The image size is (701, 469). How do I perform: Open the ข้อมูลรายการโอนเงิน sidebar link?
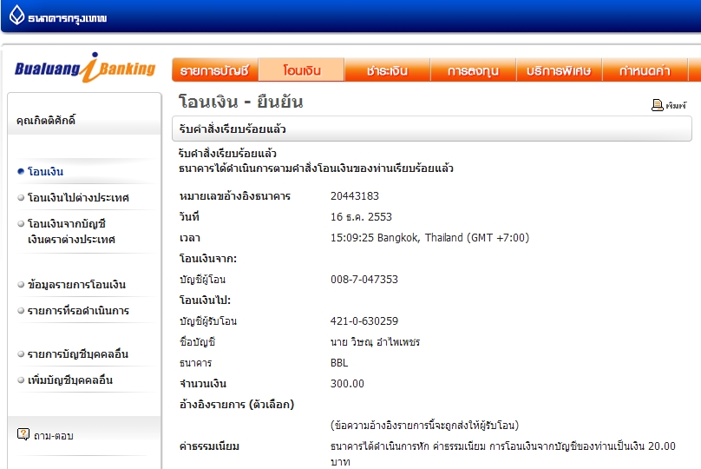coord(76,285)
